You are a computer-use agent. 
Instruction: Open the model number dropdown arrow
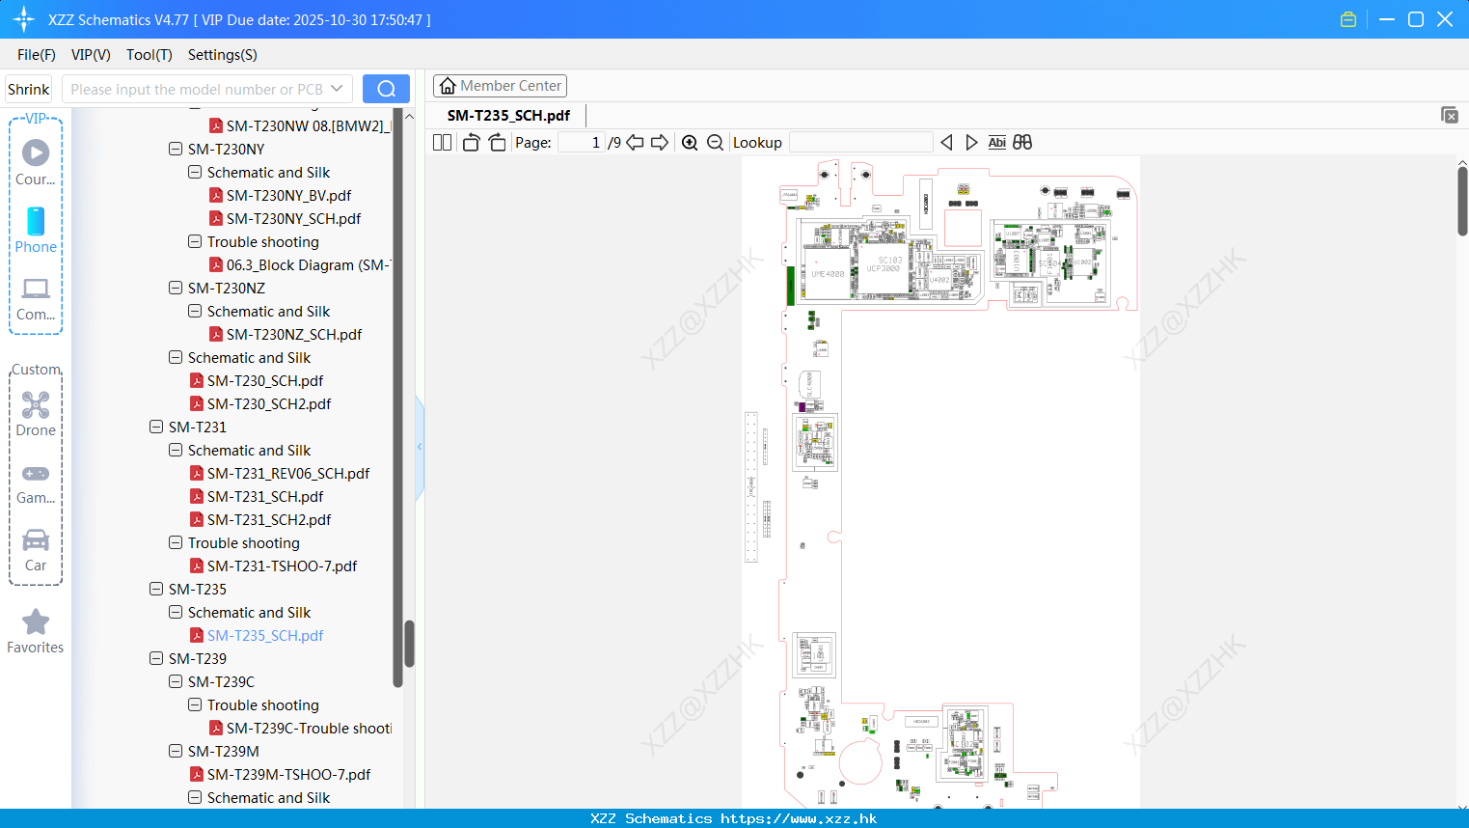click(x=337, y=89)
